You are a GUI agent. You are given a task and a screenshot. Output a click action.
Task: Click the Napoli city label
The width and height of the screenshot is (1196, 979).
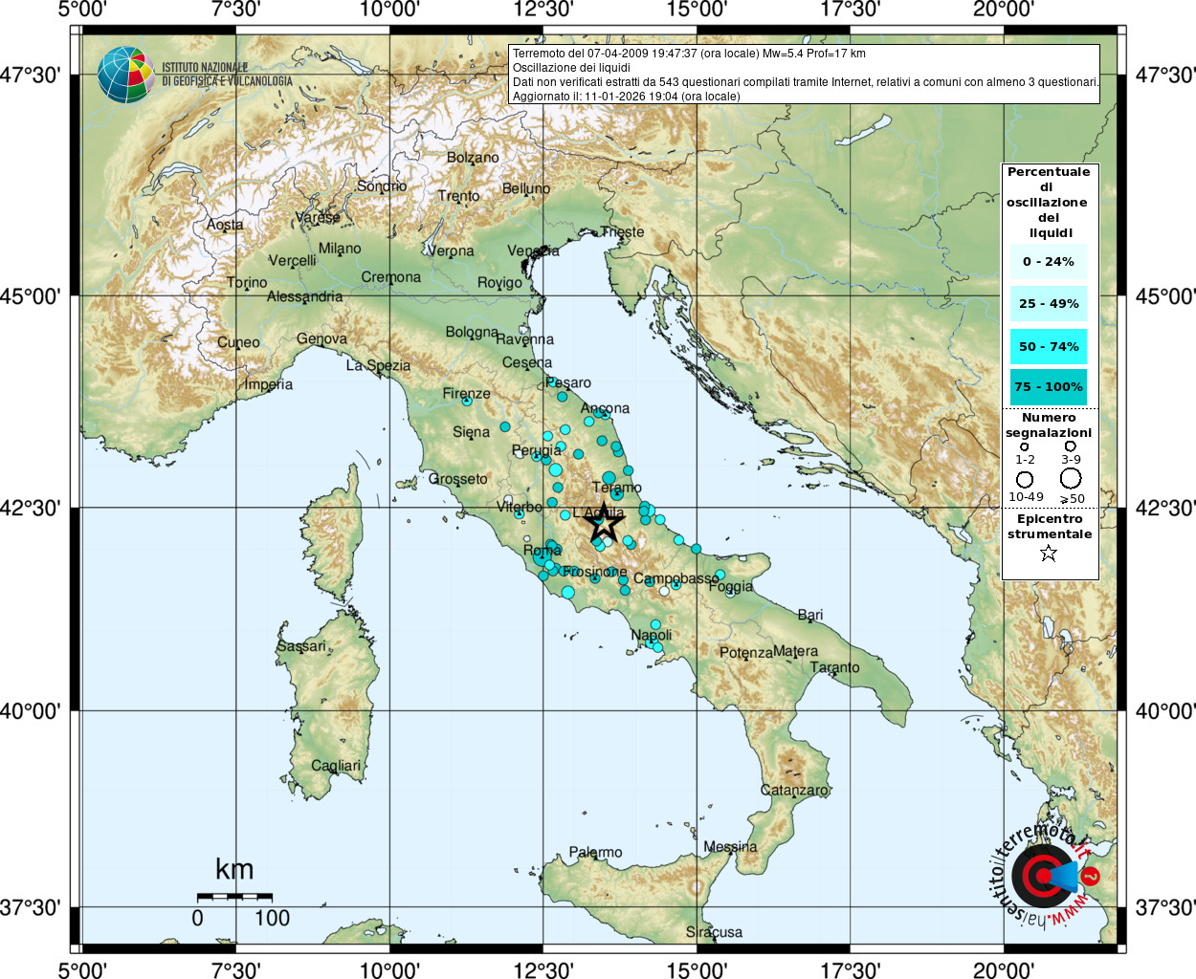(652, 635)
